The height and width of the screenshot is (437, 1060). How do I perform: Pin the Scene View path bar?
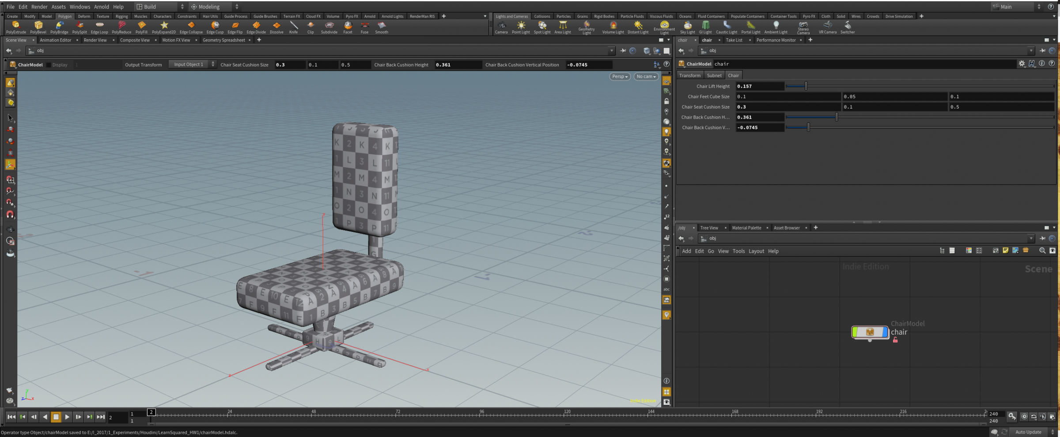623,50
